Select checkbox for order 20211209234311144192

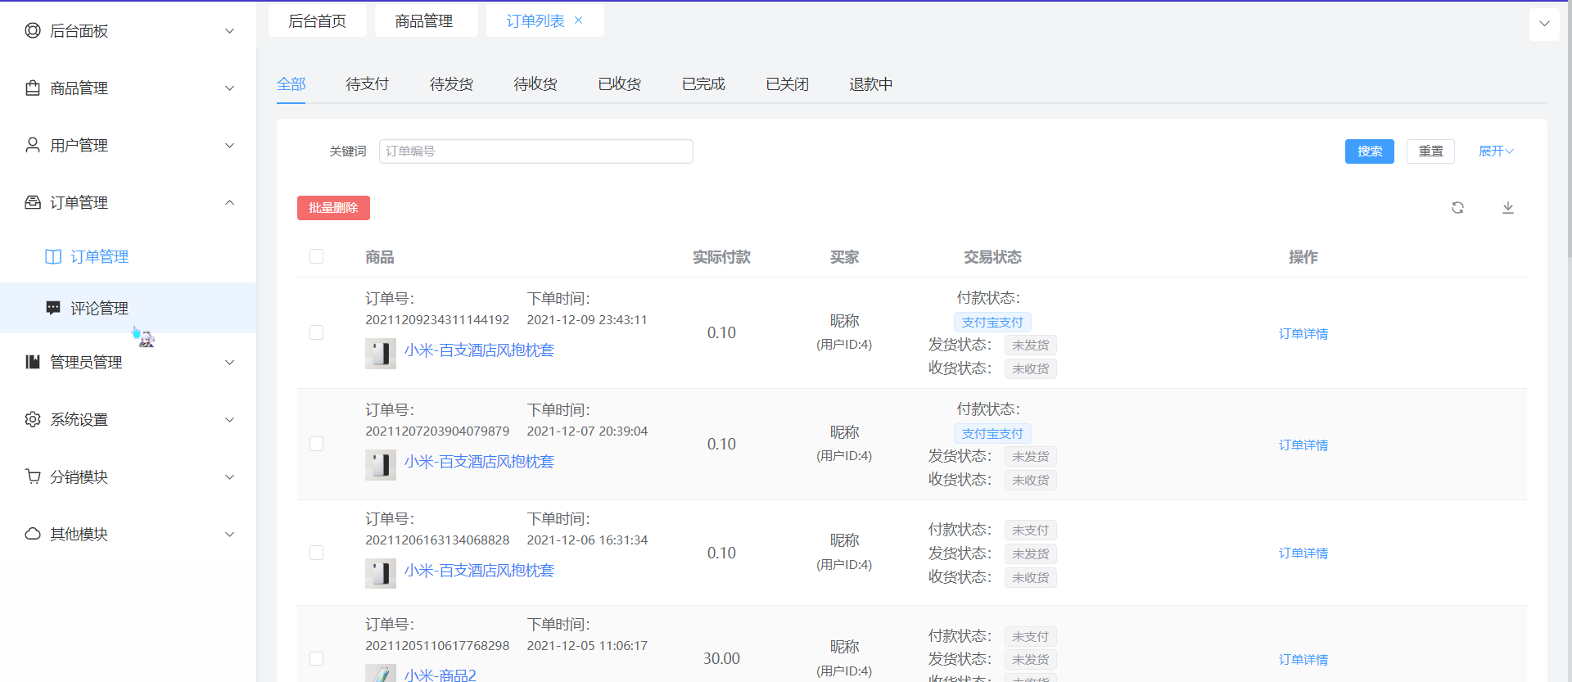pos(317,332)
